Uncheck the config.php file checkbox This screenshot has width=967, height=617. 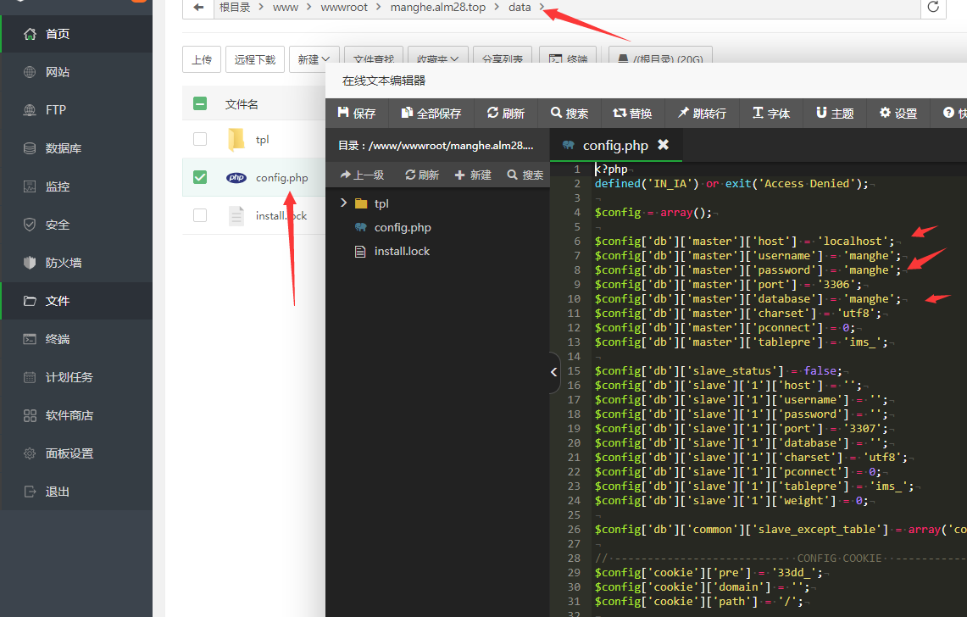200,177
